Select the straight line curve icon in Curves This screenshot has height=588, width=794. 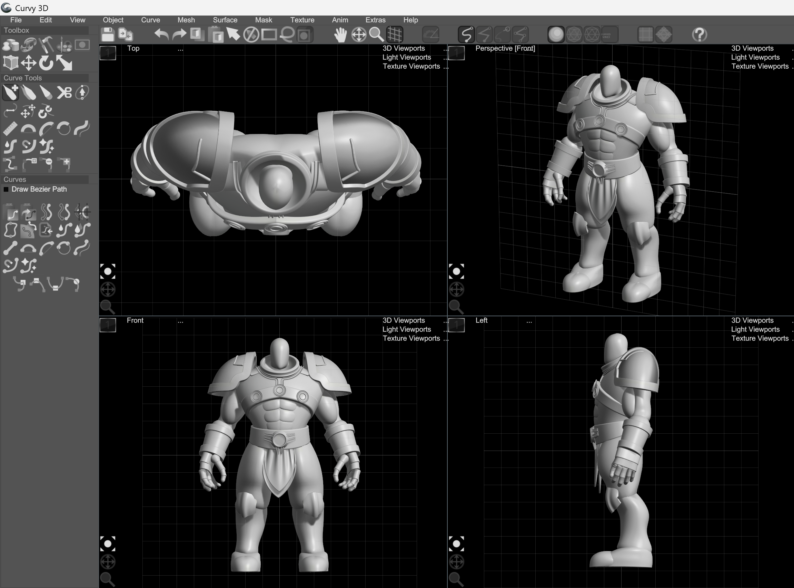coord(10,249)
